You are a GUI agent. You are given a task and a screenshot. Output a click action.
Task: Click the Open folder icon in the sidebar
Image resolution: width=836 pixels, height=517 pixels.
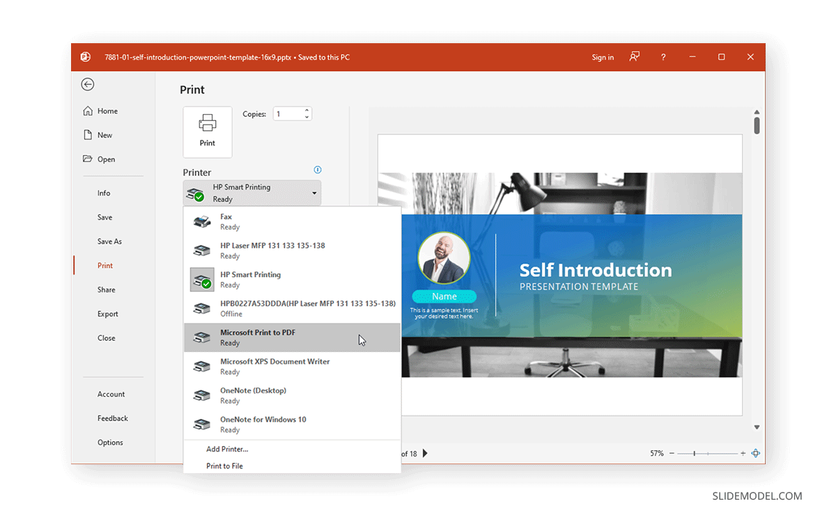[x=89, y=159]
